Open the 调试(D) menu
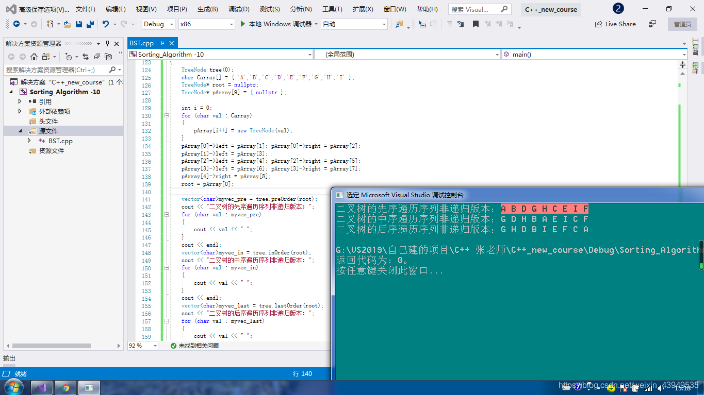Screen dimensions: 704x395 (x=239, y=9)
